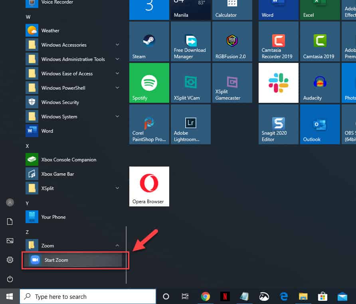Launch Opera Browser tile

(x=149, y=186)
